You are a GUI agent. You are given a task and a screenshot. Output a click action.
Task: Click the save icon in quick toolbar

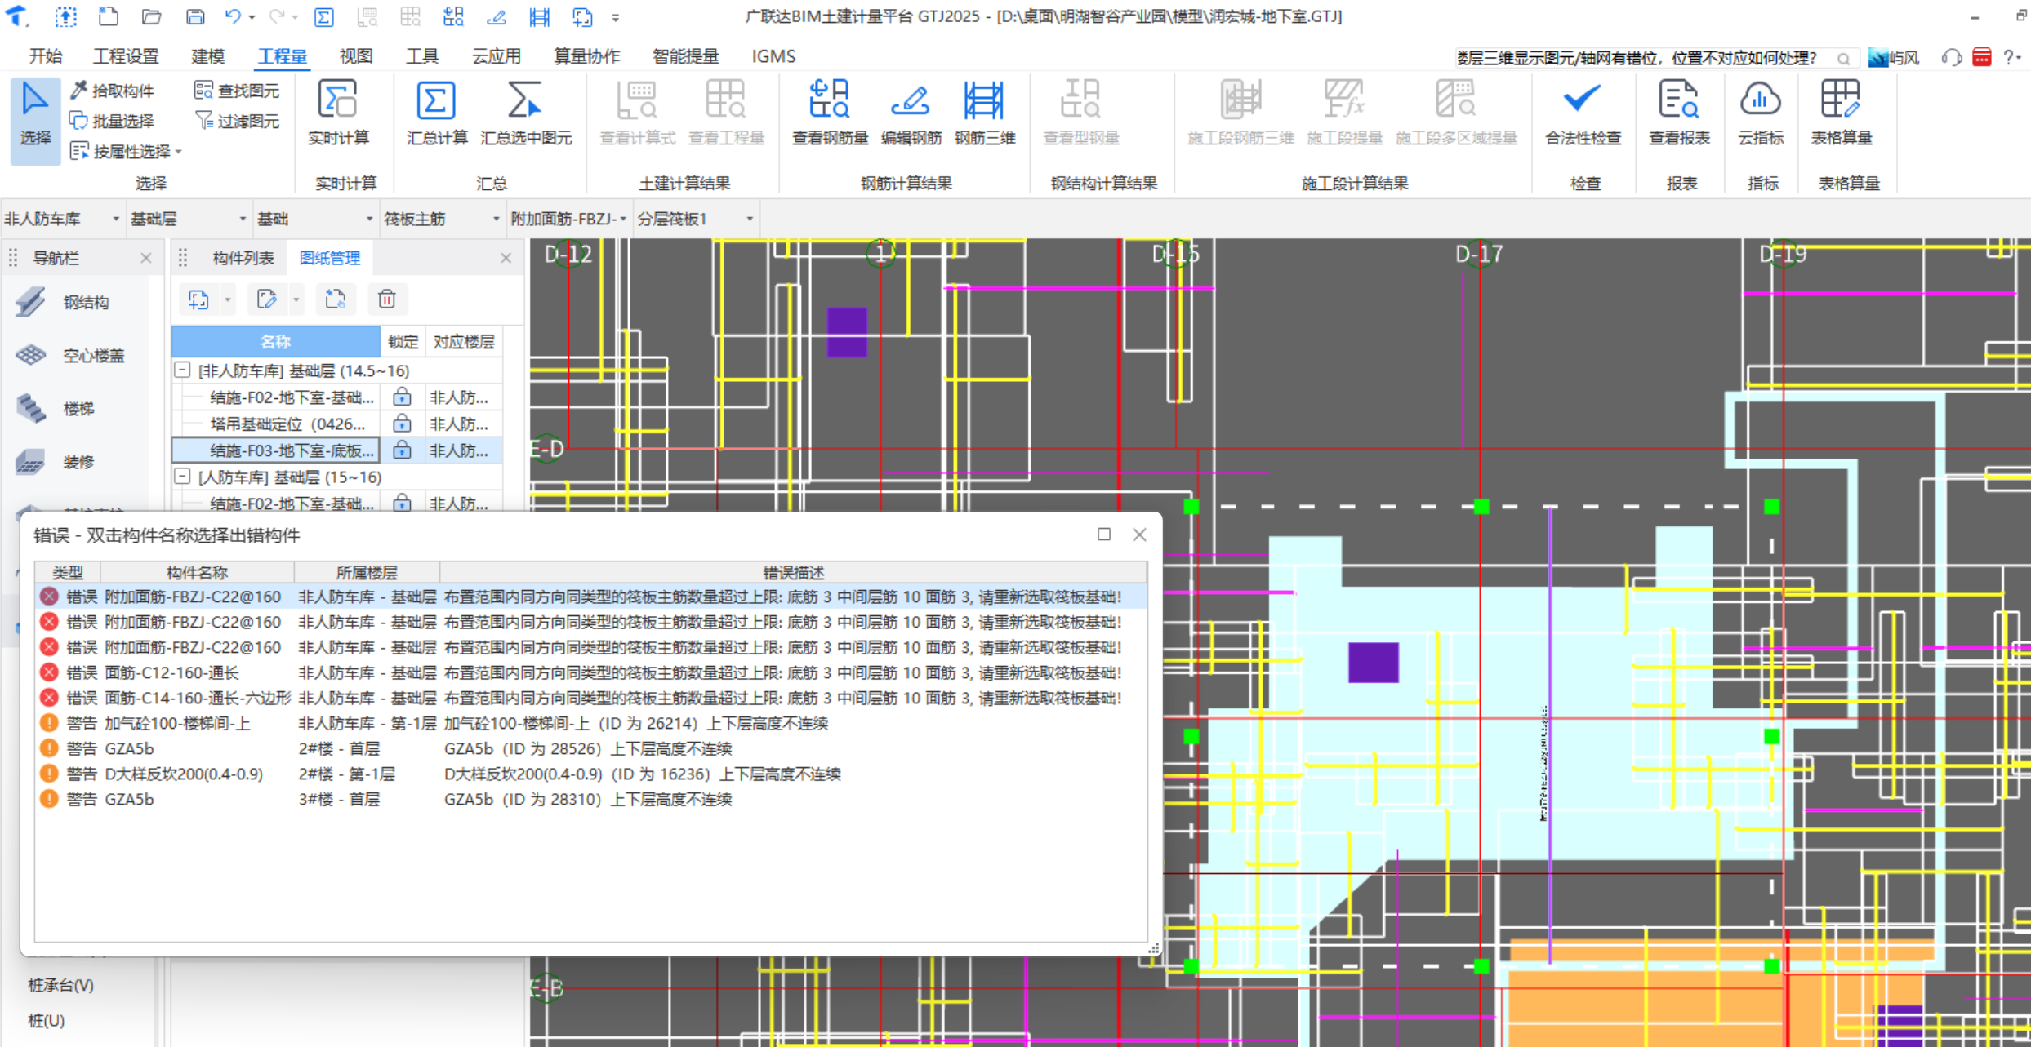pos(194,16)
